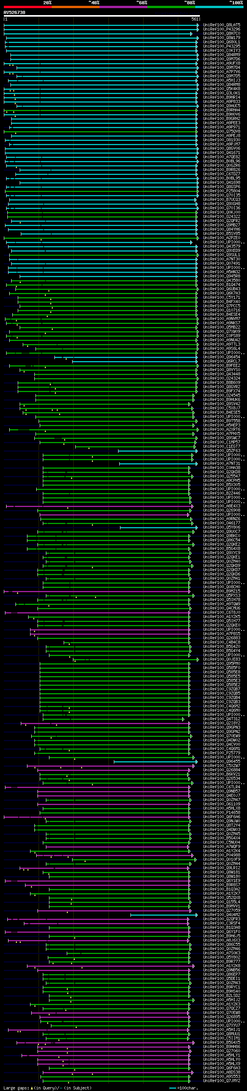Click the UniRef100_Q585E5 label

click(x=222, y=677)
